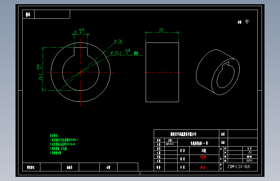Click the keyway slot in the front view
This screenshot has width=280, height=181.
click(81, 52)
